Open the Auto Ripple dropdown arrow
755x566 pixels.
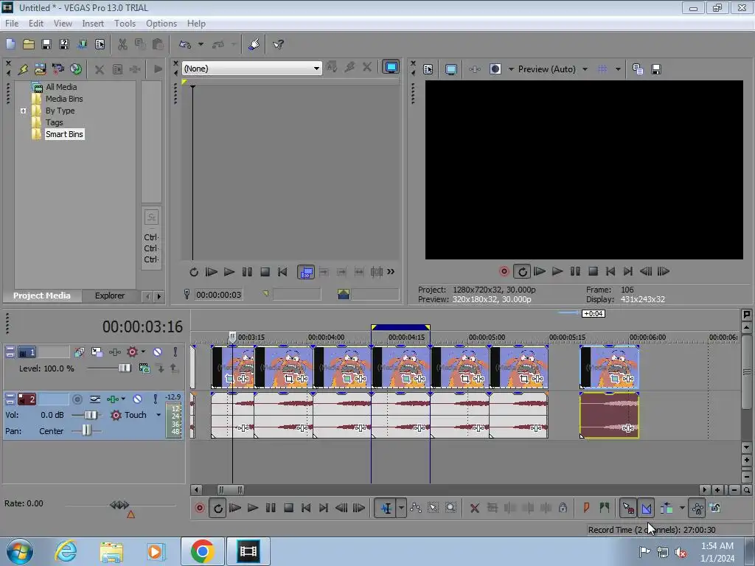pos(682,509)
